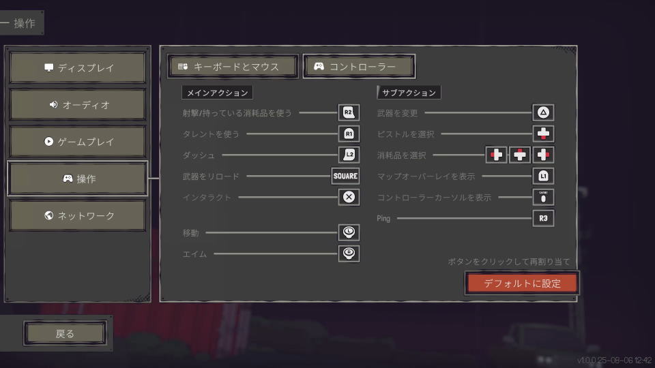Click the touchpad icon for コントローラーカーソルを表示
This screenshot has width=655, height=368.
click(x=544, y=197)
